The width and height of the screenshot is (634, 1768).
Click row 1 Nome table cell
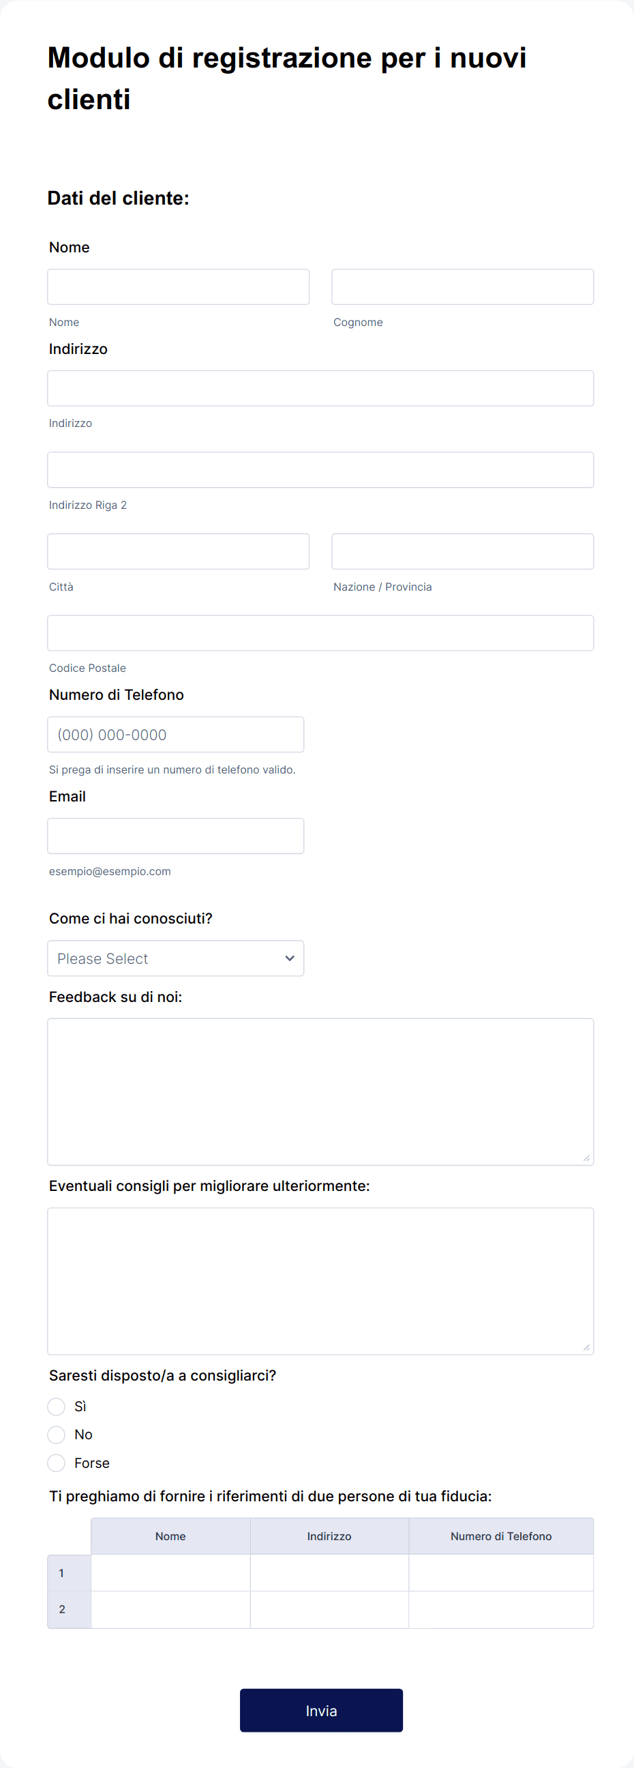(171, 1573)
